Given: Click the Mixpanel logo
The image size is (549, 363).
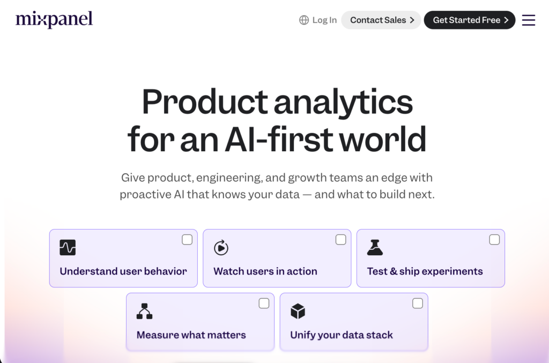Looking at the screenshot, I should click(54, 19).
